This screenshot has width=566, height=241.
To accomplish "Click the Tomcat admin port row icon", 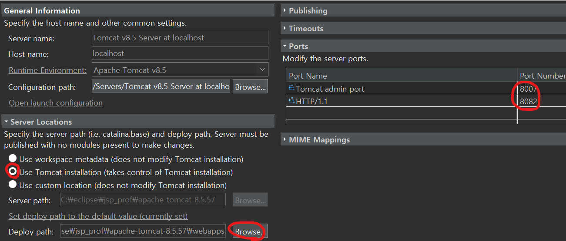I will pyautogui.click(x=291, y=88).
